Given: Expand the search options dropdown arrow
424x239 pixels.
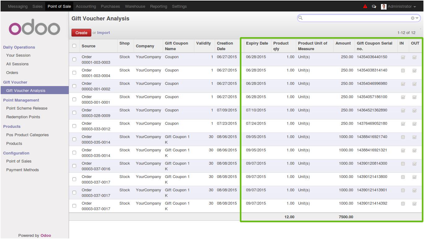Looking at the screenshot, I should coord(417,18).
